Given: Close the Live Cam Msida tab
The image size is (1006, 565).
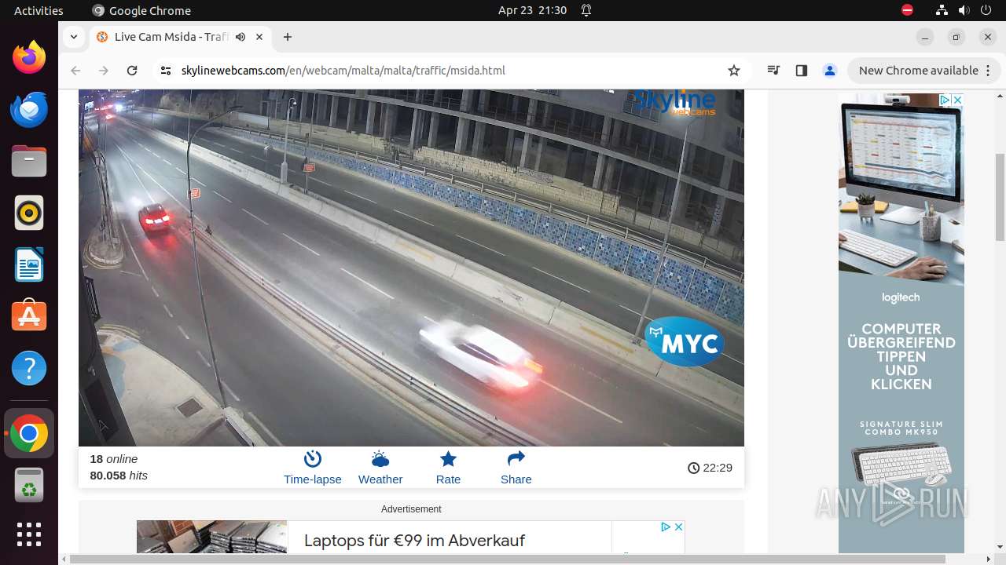Looking at the screenshot, I should pos(259,37).
